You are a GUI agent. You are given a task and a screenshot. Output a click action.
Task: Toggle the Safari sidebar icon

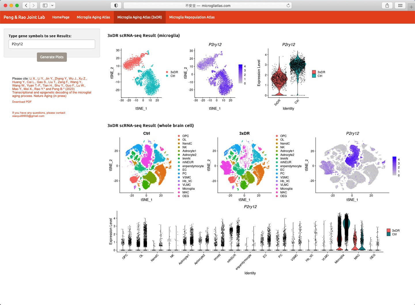[x=45, y=5]
